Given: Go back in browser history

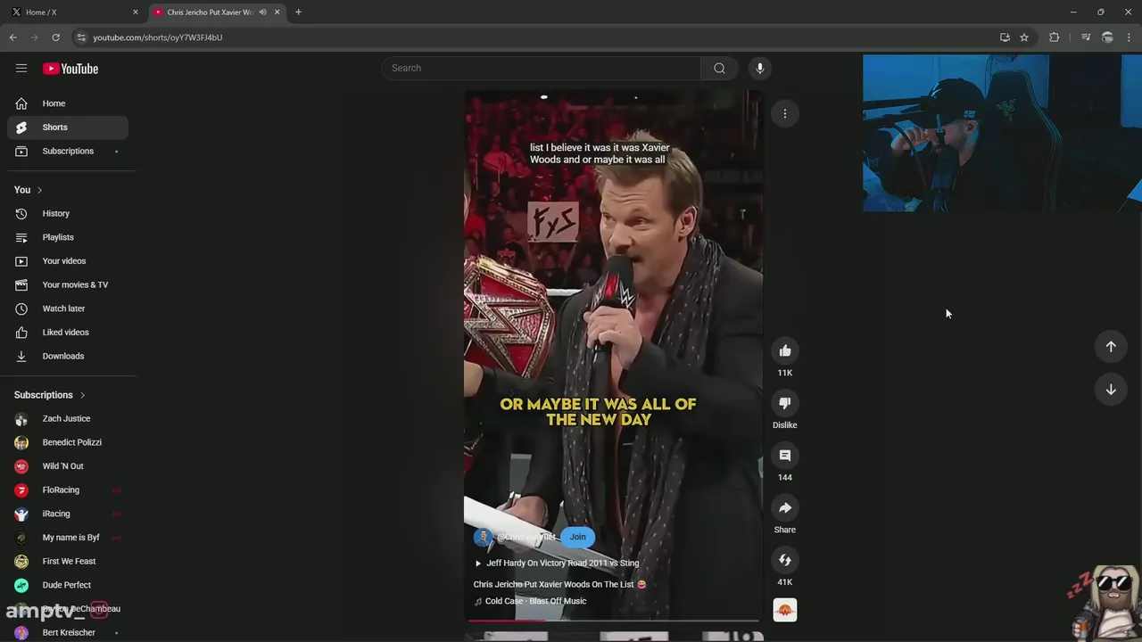Looking at the screenshot, I should (x=13, y=37).
